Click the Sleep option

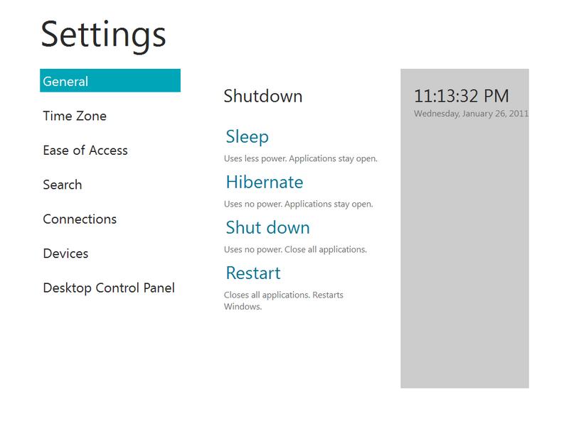(x=248, y=136)
